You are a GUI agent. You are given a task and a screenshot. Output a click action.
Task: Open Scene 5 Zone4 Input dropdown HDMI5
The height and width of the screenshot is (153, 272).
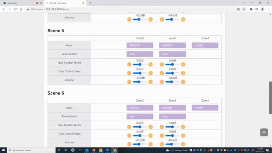tap(205, 45)
